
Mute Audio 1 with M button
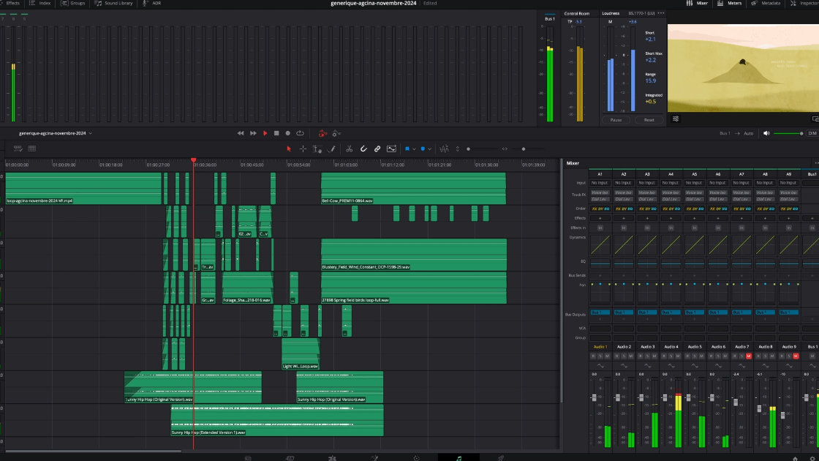point(607,356)
